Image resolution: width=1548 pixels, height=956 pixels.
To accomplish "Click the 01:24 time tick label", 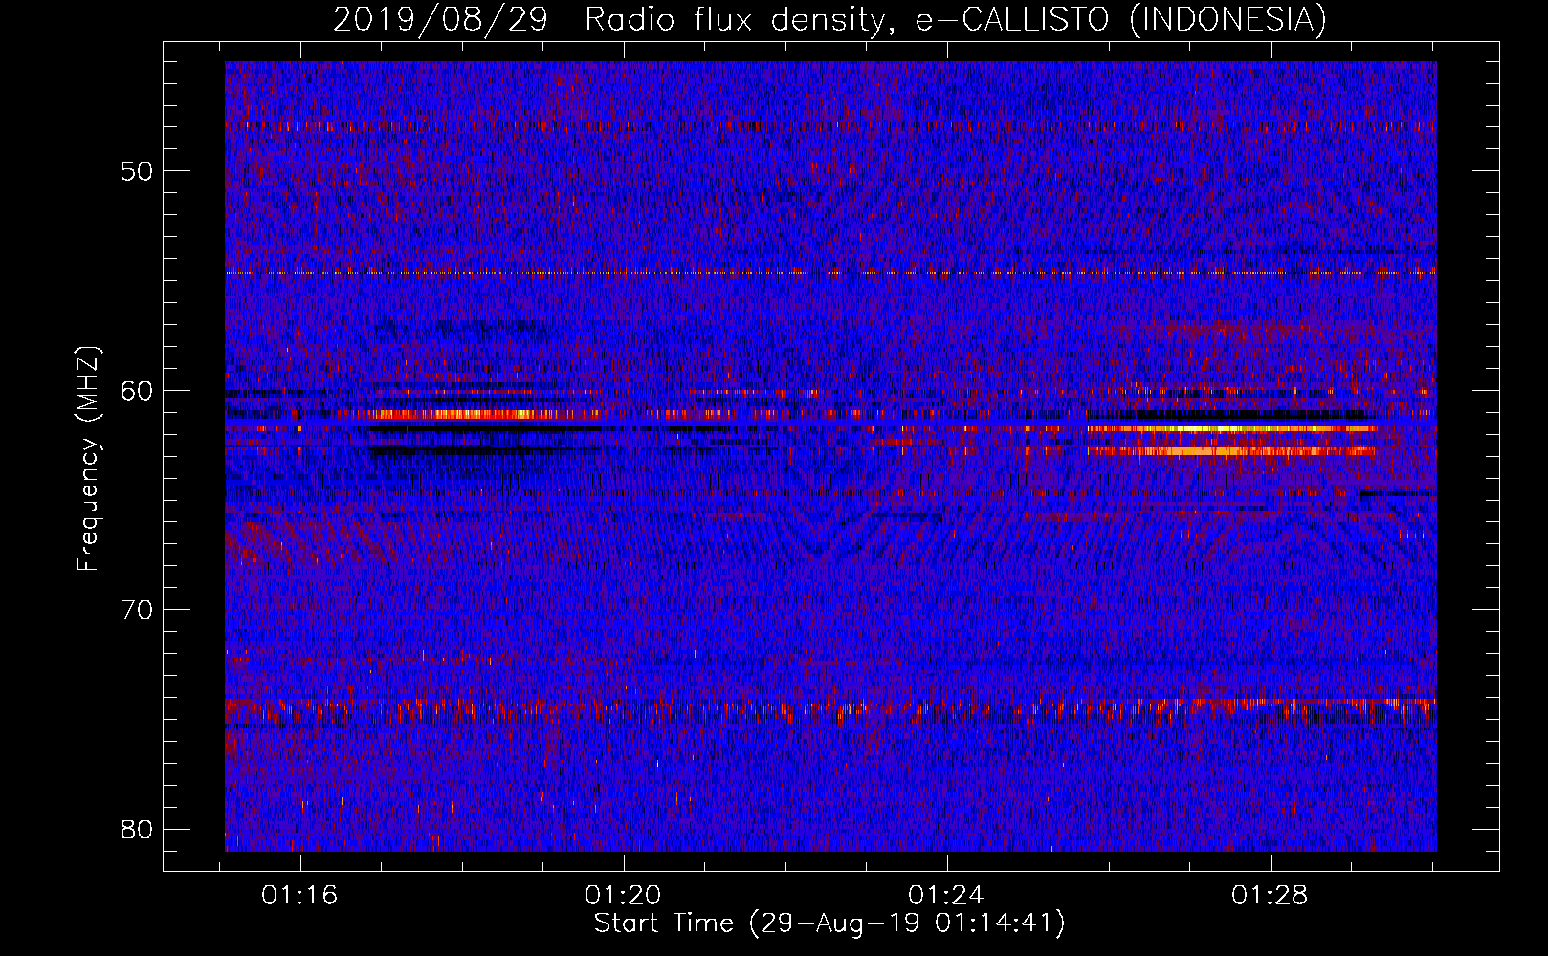I will click(947, 896).
